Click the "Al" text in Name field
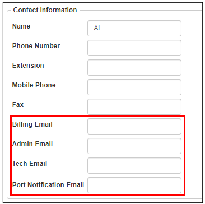The image size is (205, 204). point(97,28)
